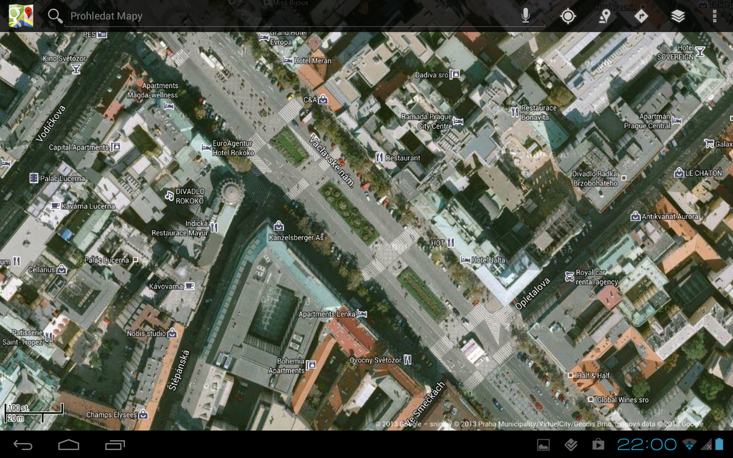Tap the clock in the status bar
The width and height of the screenshot is (733, 458).
(646, 444)
